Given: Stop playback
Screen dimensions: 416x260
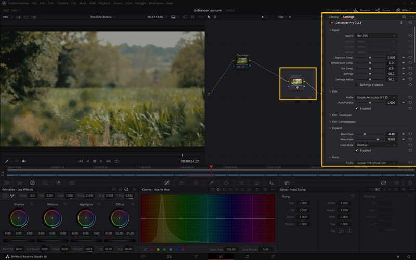Looking at the screenshot, I should (95, 161).
